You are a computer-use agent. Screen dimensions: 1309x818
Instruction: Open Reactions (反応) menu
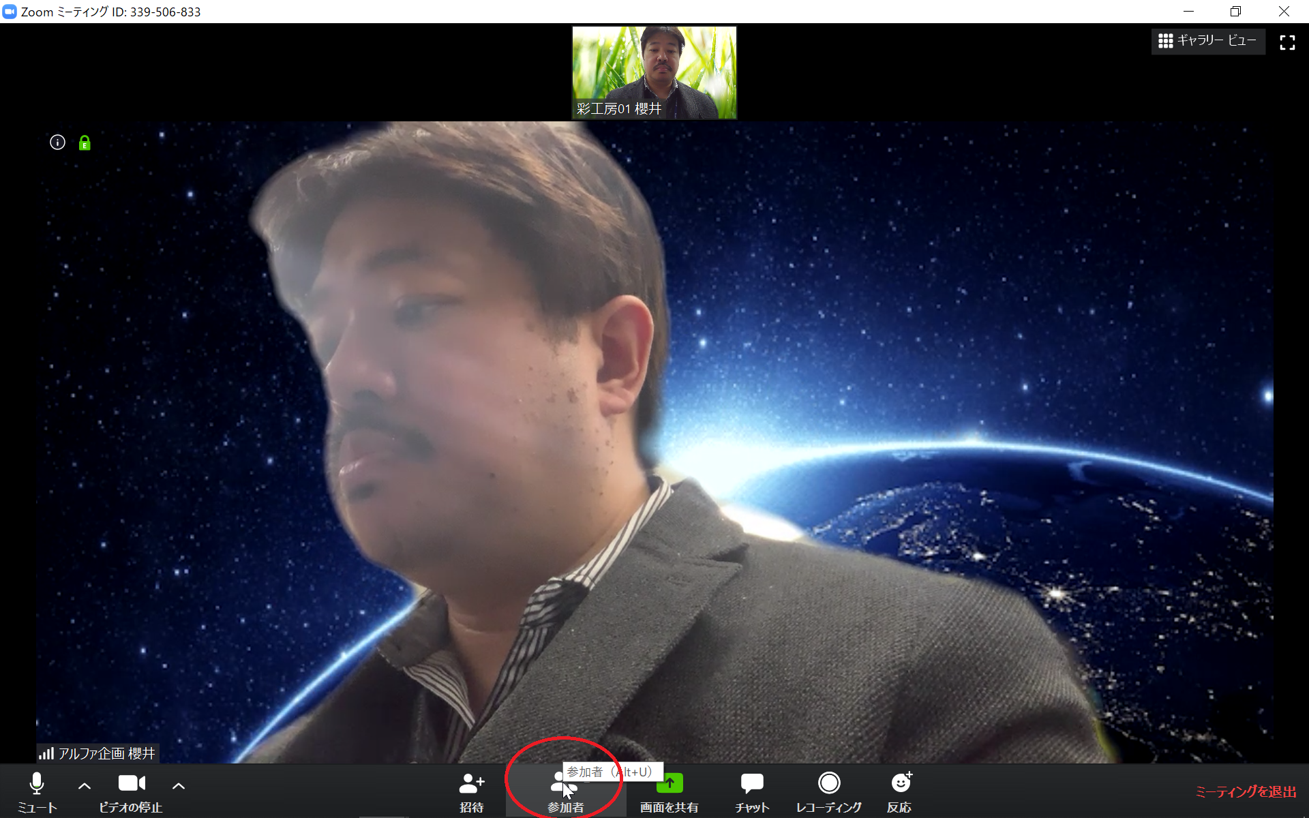[x=900, y=791]
